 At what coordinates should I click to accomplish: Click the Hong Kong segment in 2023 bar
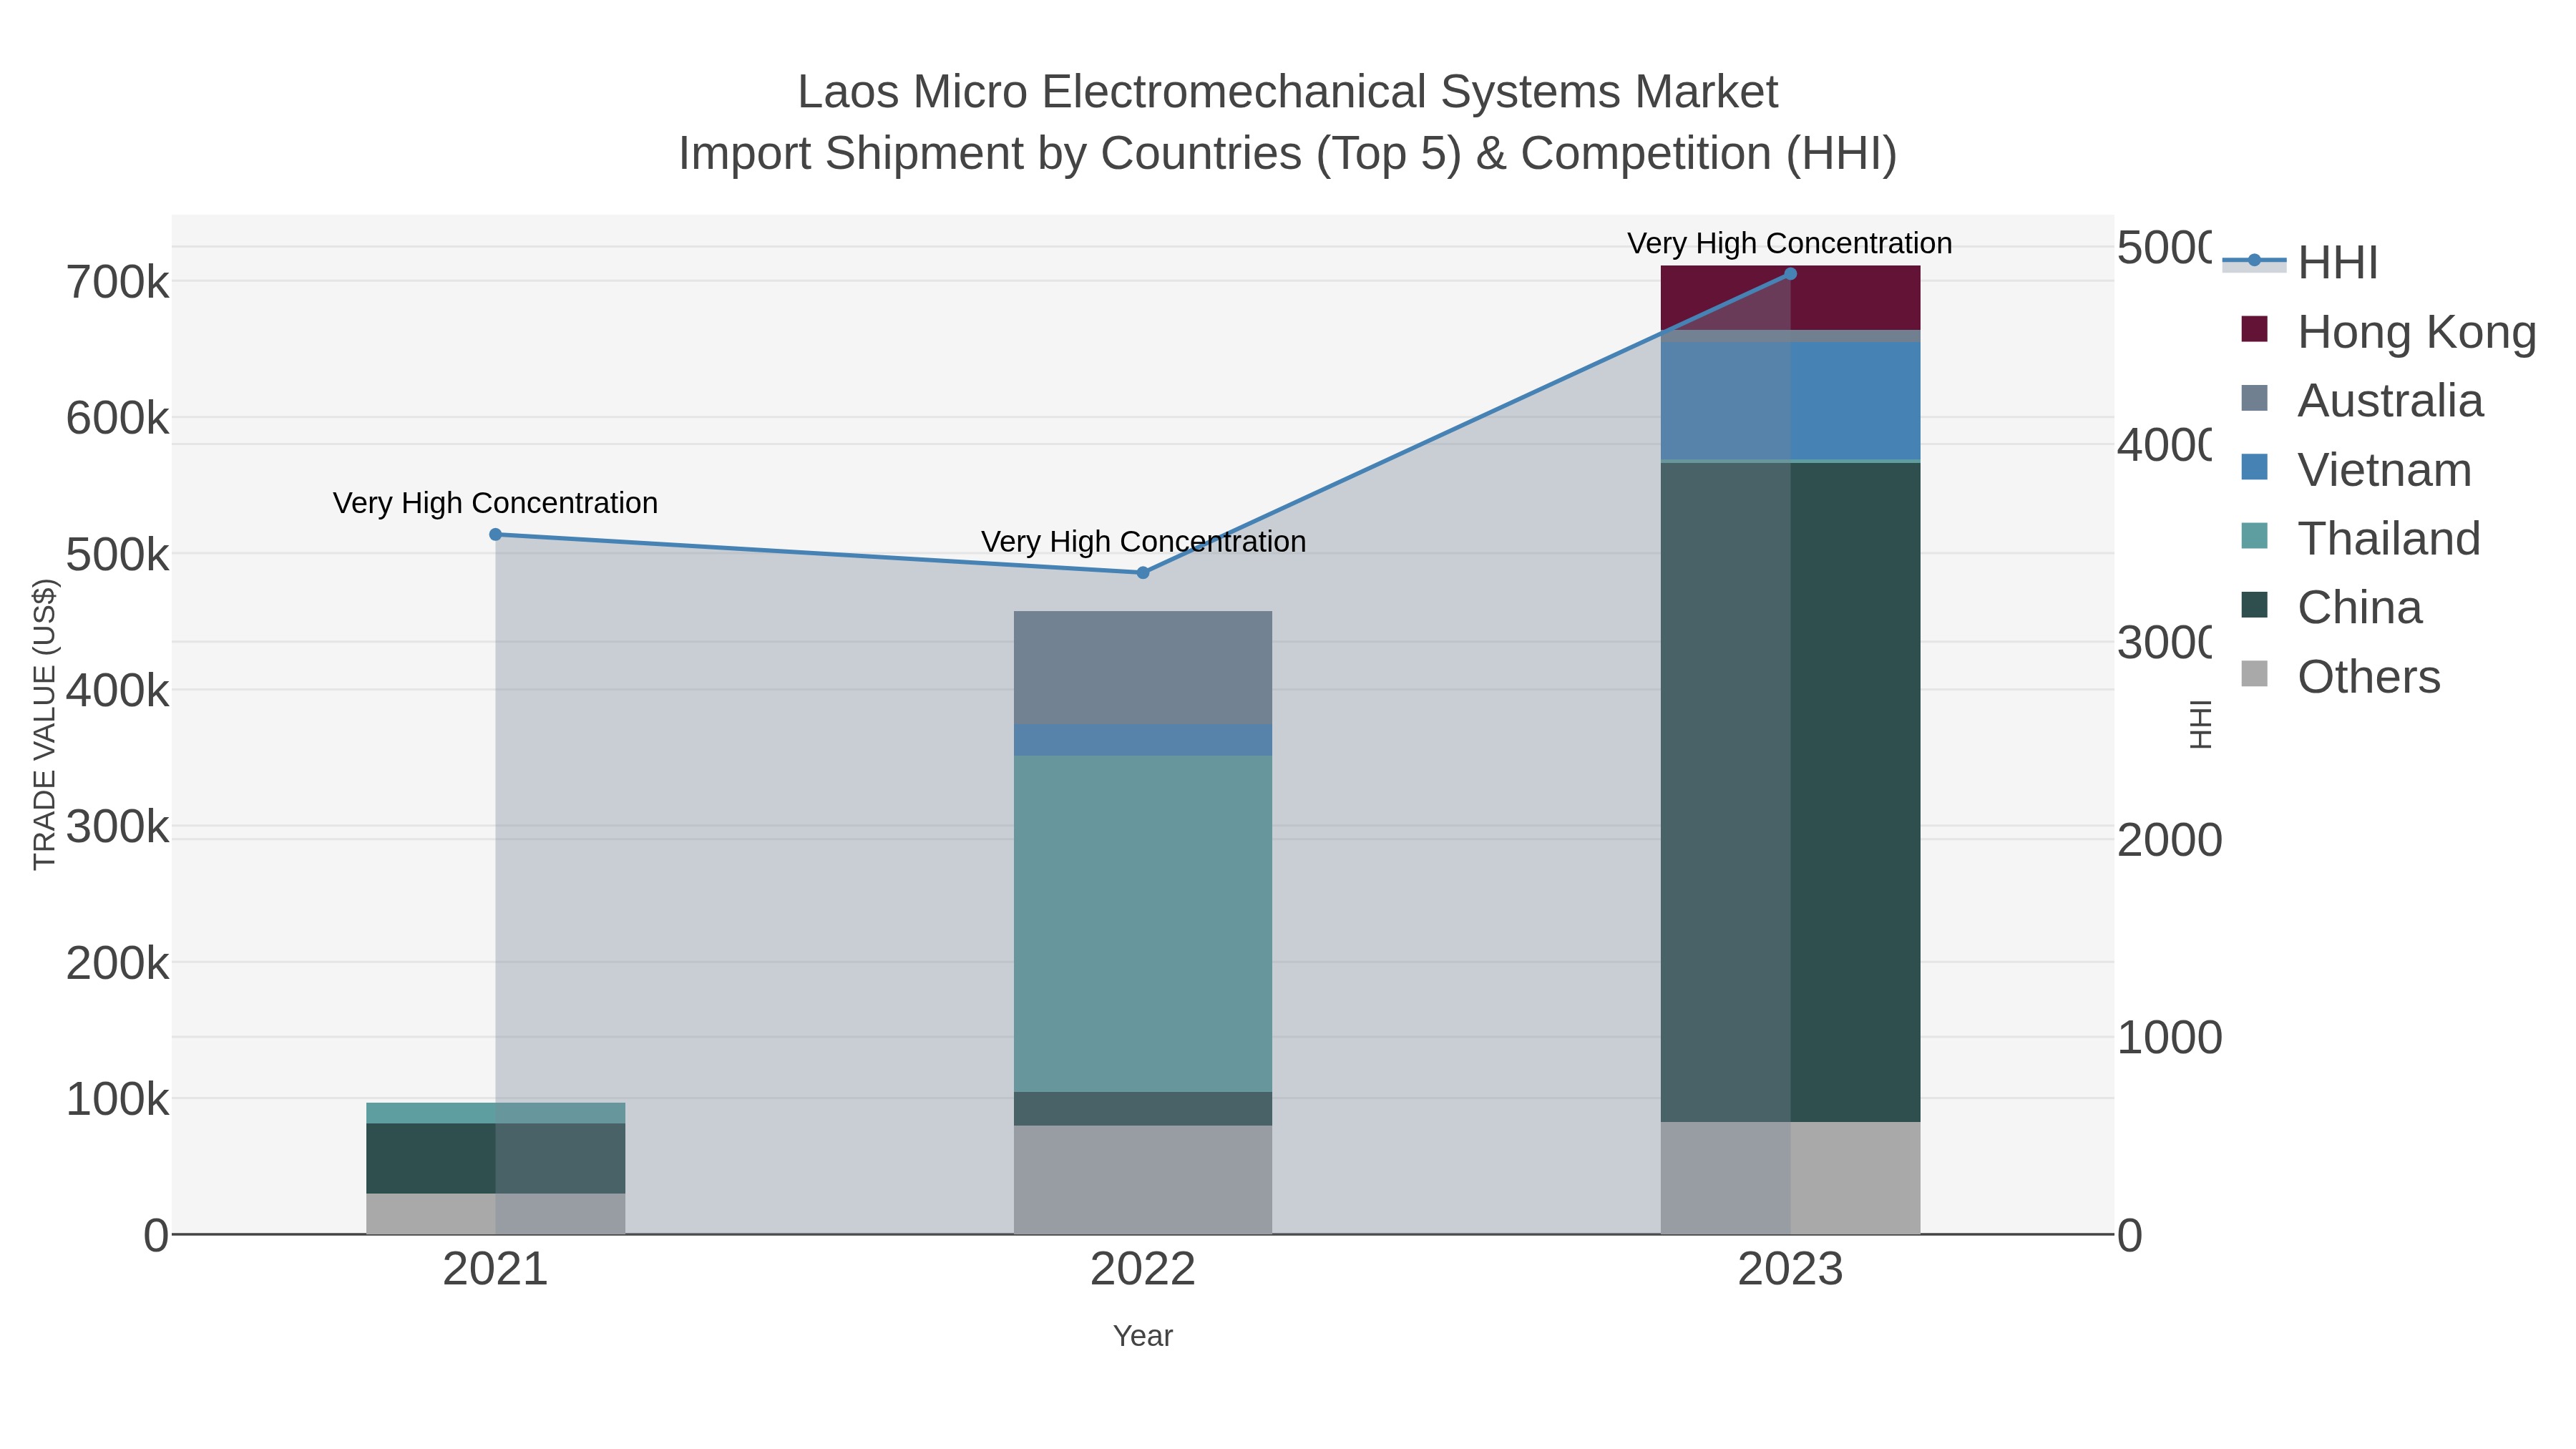pyautogui.click(x=1790, y=298)
